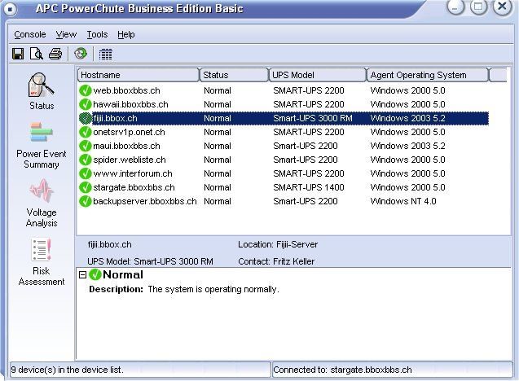The width and height of the screenshot is (519, 381).
Task: Sort by the Hostname column header
Action: pos(139,75)
